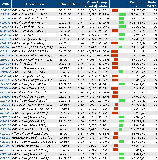Open WKN link DB6361
This screenshot has width=158, height=160.
(x=5, y=10)
